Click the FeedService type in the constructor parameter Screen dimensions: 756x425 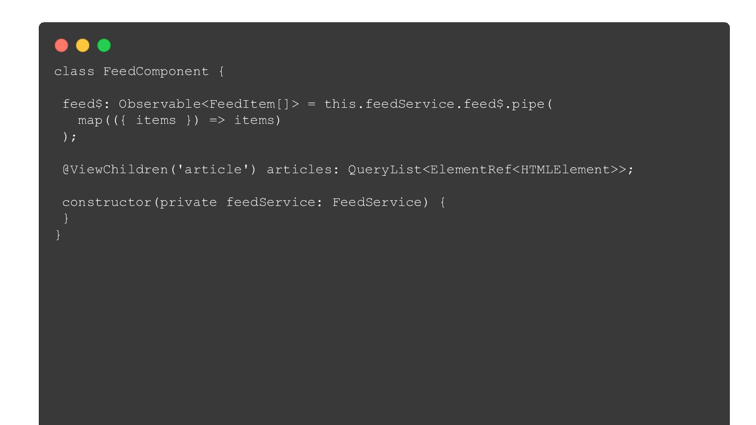pyautogui.click(x=377, y=202)
